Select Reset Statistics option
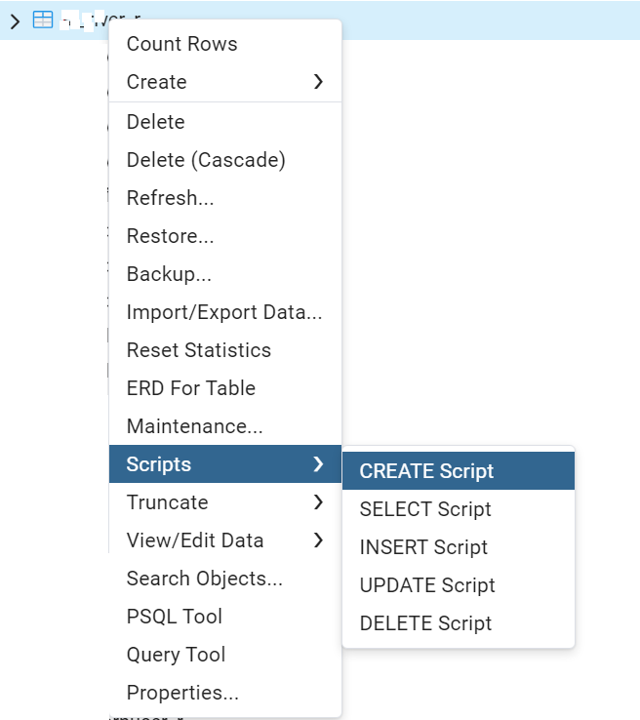 tap(225, 351)
